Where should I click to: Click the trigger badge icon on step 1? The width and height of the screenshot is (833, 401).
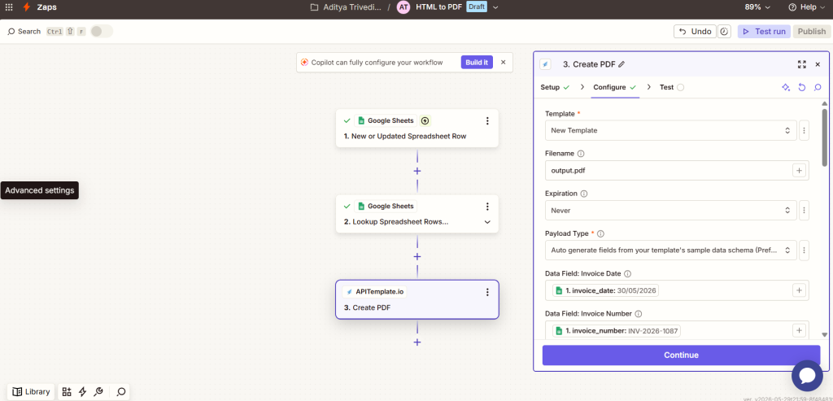[425, 120]
